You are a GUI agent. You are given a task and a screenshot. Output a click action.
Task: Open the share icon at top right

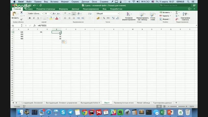(x=194, y=5)
